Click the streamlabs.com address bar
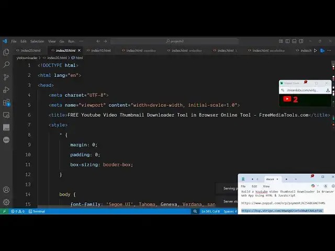The height and width of the screenshot is (251, 335). point(303,90)
